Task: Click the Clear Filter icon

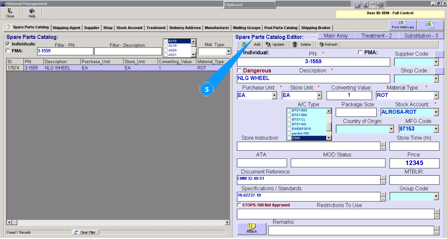Action: pos(76,232)
